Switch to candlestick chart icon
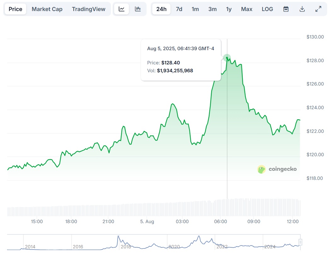 coord(138,9)
